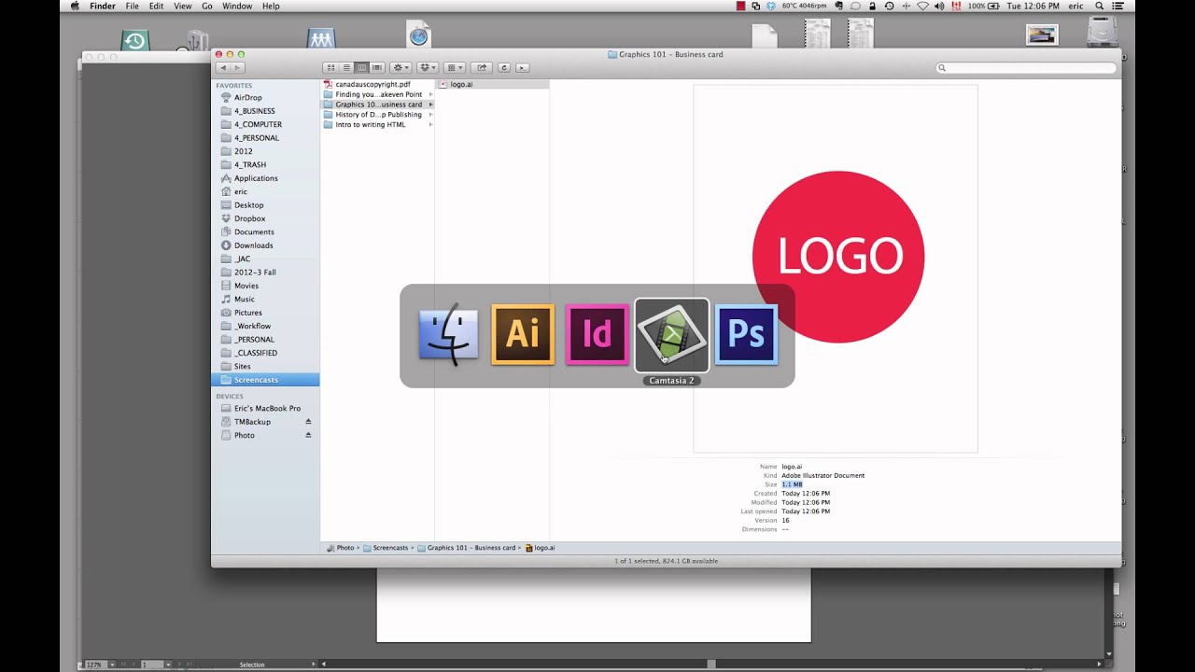Go back in Finder window

pos(223,67)
